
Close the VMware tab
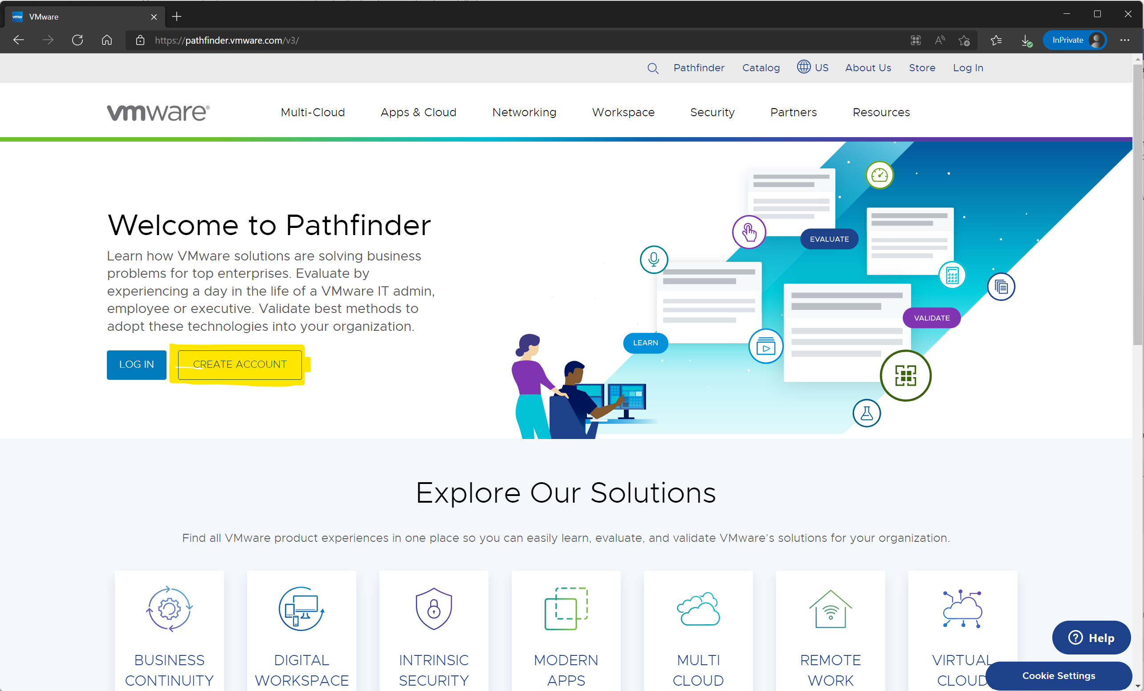click(x=154, y=17)
